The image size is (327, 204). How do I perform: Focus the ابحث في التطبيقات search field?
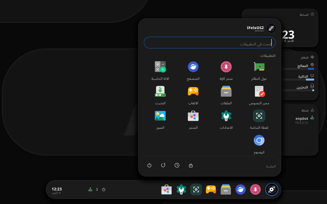[210, 43]
